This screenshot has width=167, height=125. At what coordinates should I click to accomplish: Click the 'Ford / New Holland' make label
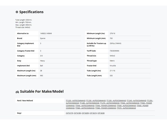[x=25, y=101]
